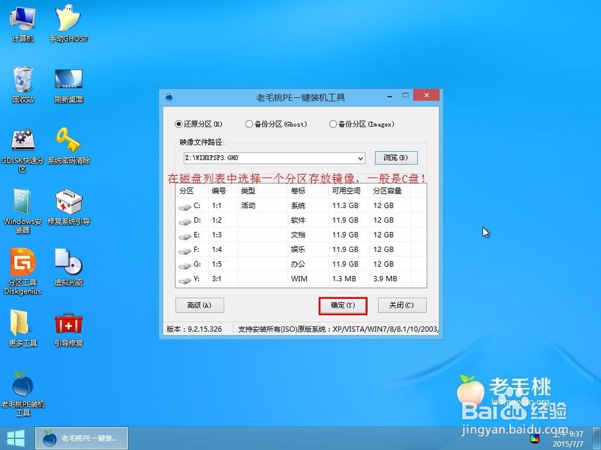The image size is (601, 450).
Task: Click the drive icon for partition G:
Action: coord(185,265)
